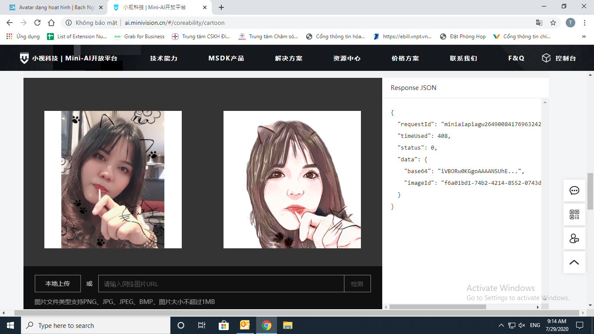The width and height of the screenshot is (594, 334).
Task: Expand the hidden bookmarks overflow chevron
Action: pyautogui.click(x=584, y=37)
